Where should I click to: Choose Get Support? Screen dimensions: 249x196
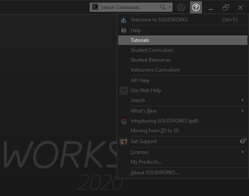[143, 141]
